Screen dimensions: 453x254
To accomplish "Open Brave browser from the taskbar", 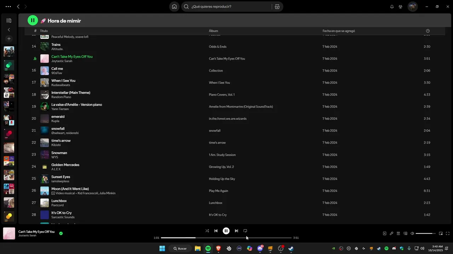I will click(x=218, y=248).
